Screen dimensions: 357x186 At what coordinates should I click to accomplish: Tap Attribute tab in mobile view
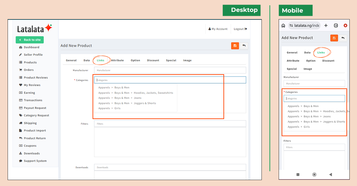tap(293, 61)
